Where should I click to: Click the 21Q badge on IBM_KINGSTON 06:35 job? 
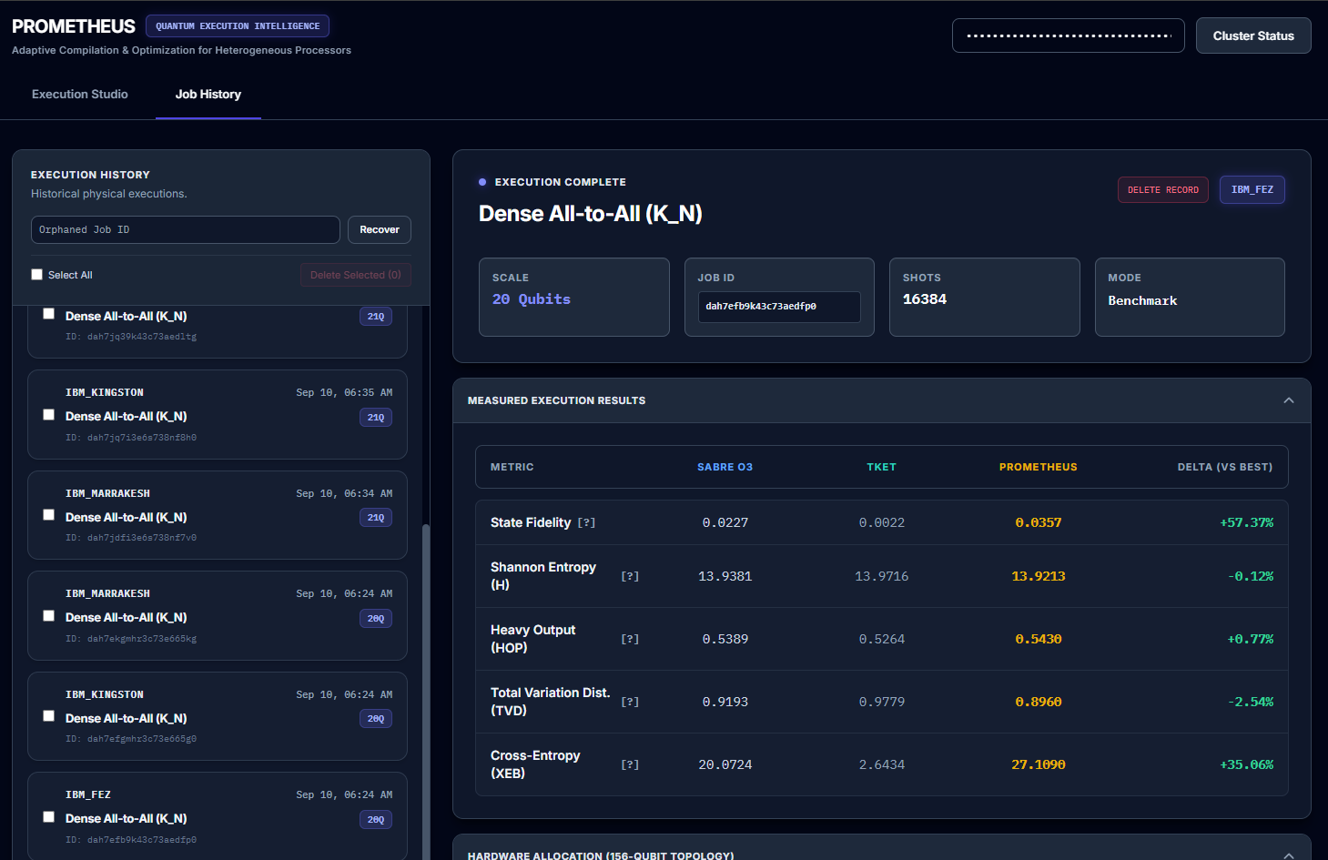[x=376, y=417]
